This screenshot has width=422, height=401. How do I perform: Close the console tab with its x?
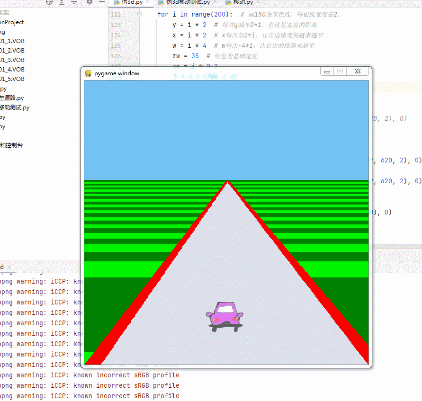click(x=9, y=267)
